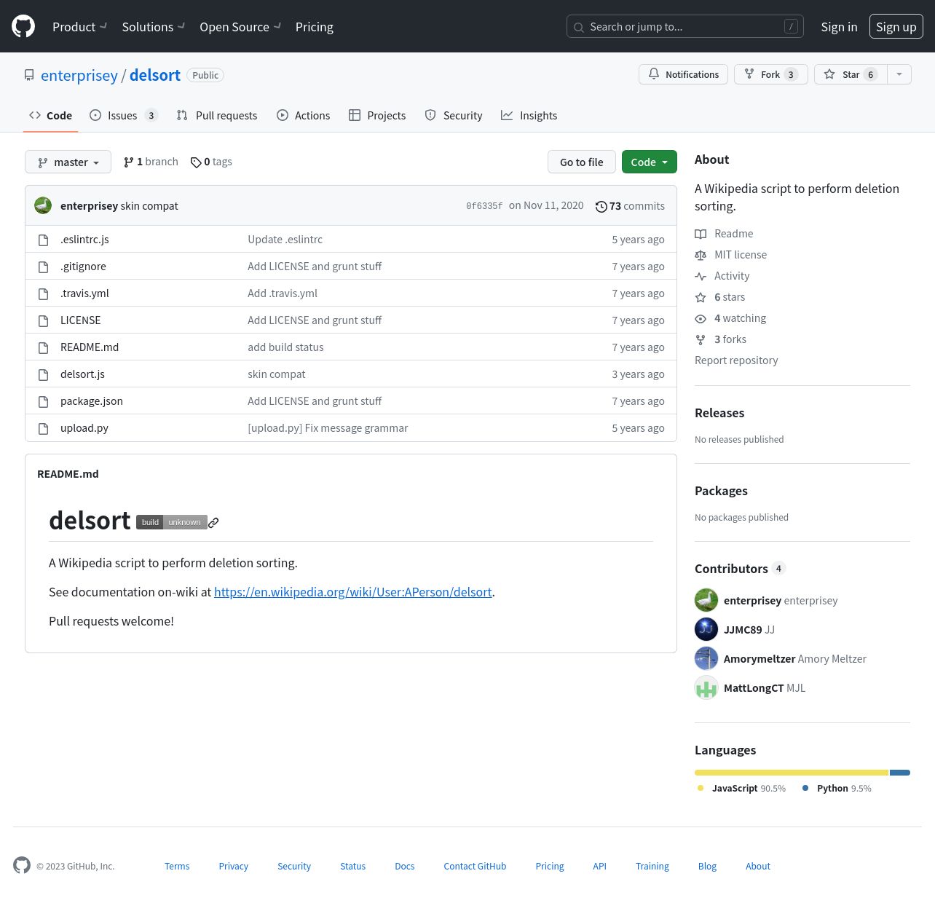This screenshot has height=911, width=935.
Task: Star the repository with Star button
Action: coord(851,74)
